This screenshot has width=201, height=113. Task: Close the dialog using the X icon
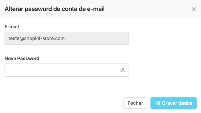pyautogui.click(x=194, y=9)
